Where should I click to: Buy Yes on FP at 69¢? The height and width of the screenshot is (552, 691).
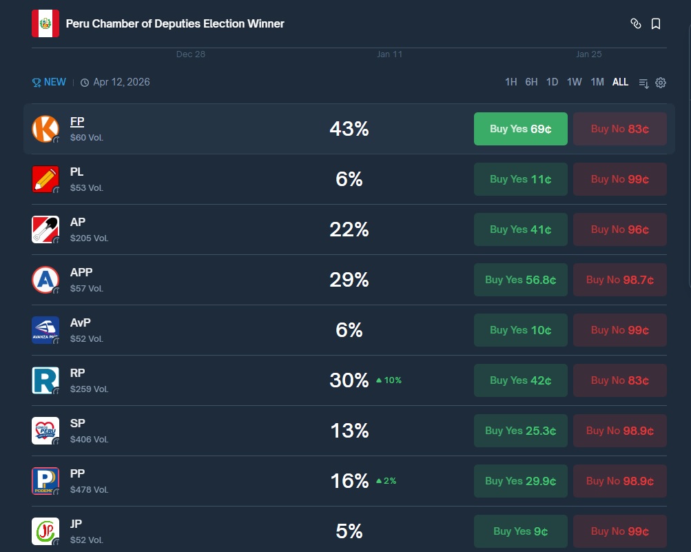[x=520, y=129]
